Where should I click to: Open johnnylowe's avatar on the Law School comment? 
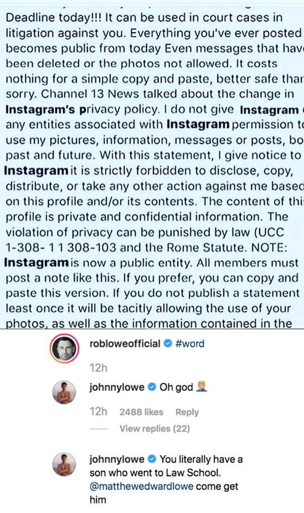click(64, 465)
